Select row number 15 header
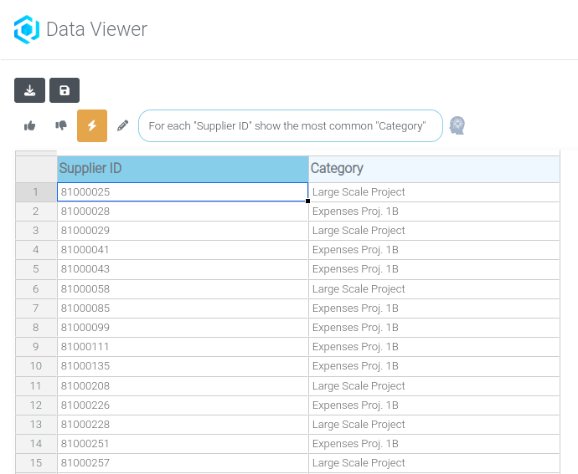The height and width of the screenshot is (474, 578). pyautogui.click(x=36, y=463)
